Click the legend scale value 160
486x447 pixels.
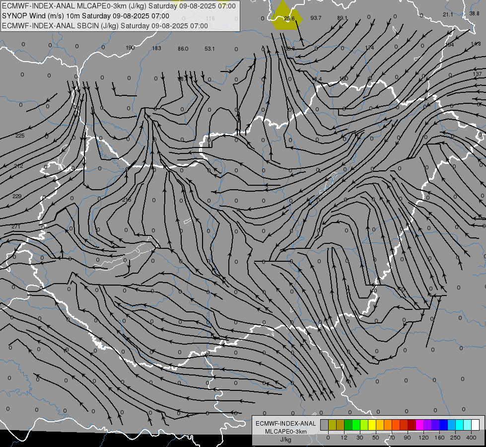pyautogui.click(x=439, y=438)
